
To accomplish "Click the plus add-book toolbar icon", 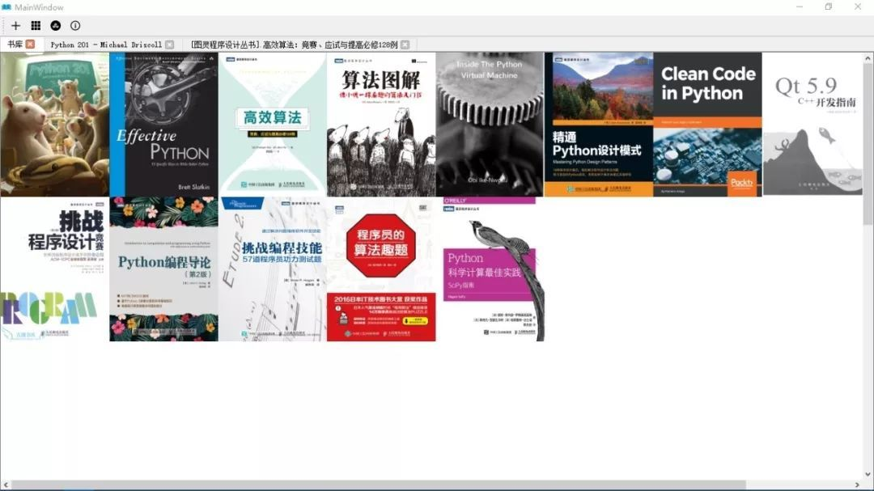I will [x=15, y=26].
